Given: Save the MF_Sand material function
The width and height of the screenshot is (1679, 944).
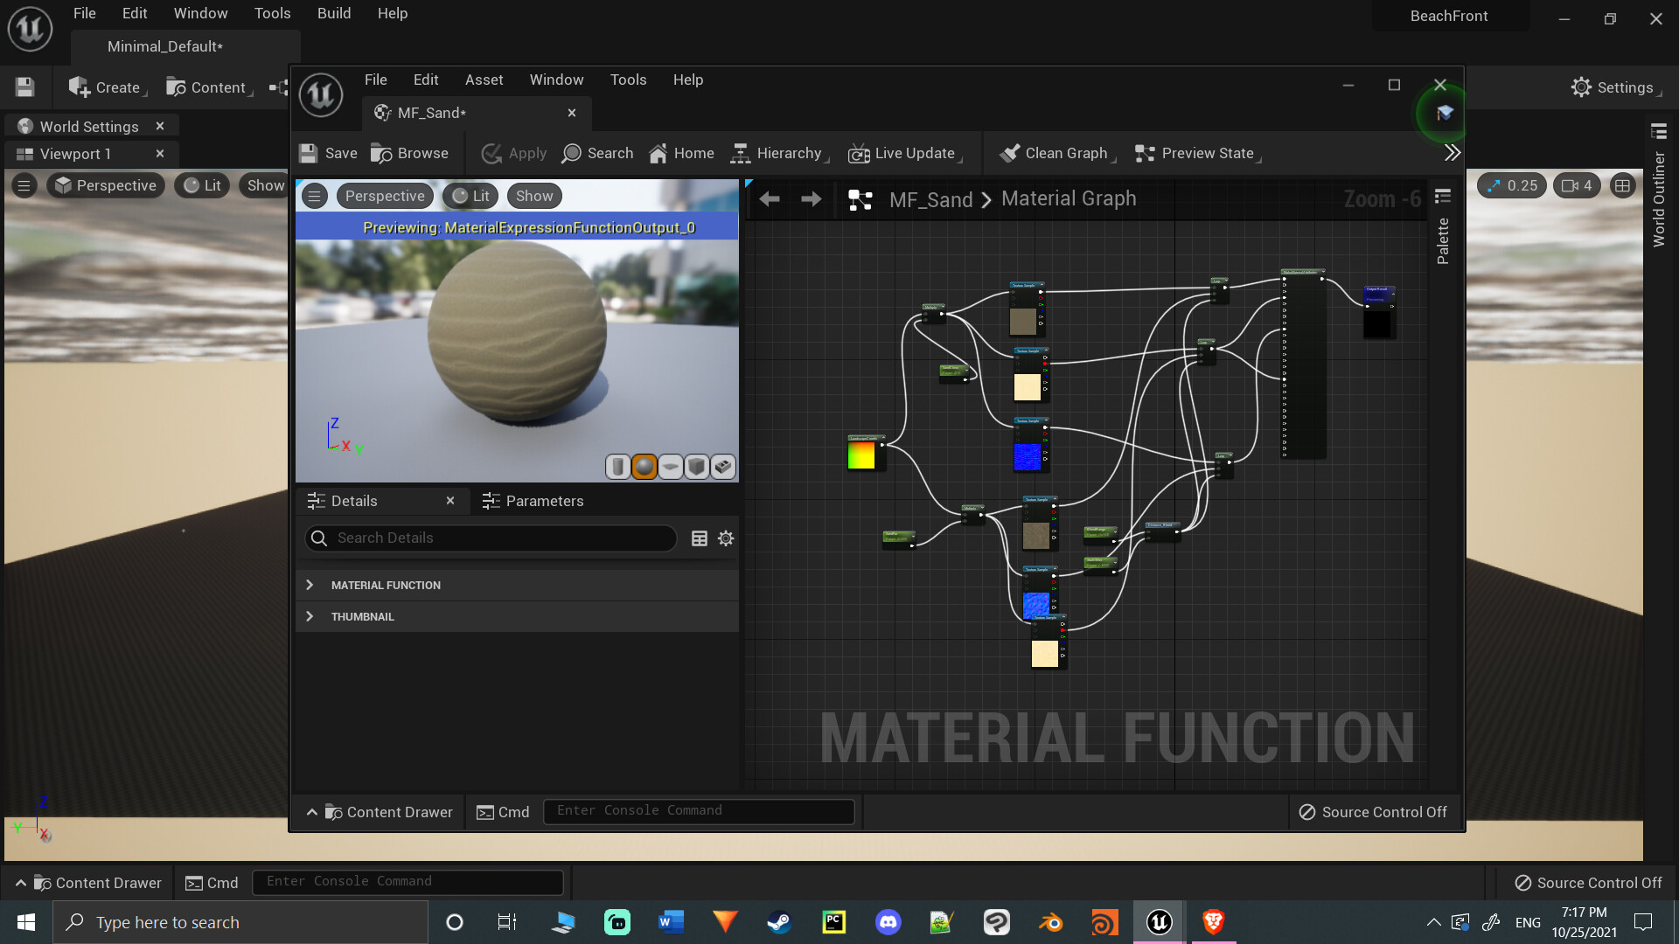Looking at the screenshot, I should pyautogui.click(x=327, y=153).
